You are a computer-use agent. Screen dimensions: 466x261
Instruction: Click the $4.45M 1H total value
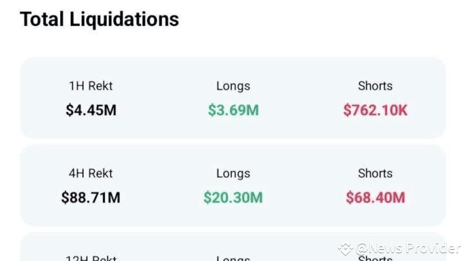tap(91, 110)
